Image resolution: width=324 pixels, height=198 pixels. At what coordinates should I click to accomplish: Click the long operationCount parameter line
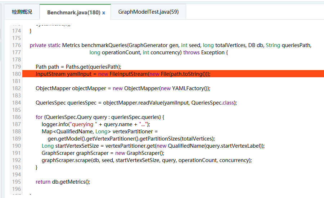pyautogui.click(x=159, y=52)
